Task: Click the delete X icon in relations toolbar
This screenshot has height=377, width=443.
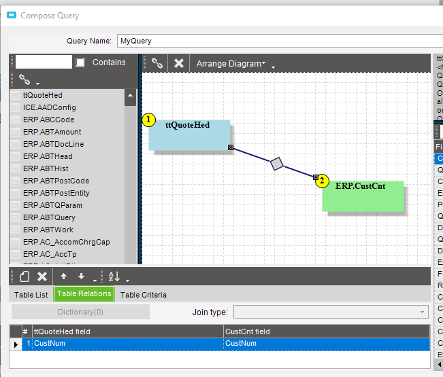Action: pos(42,276)
